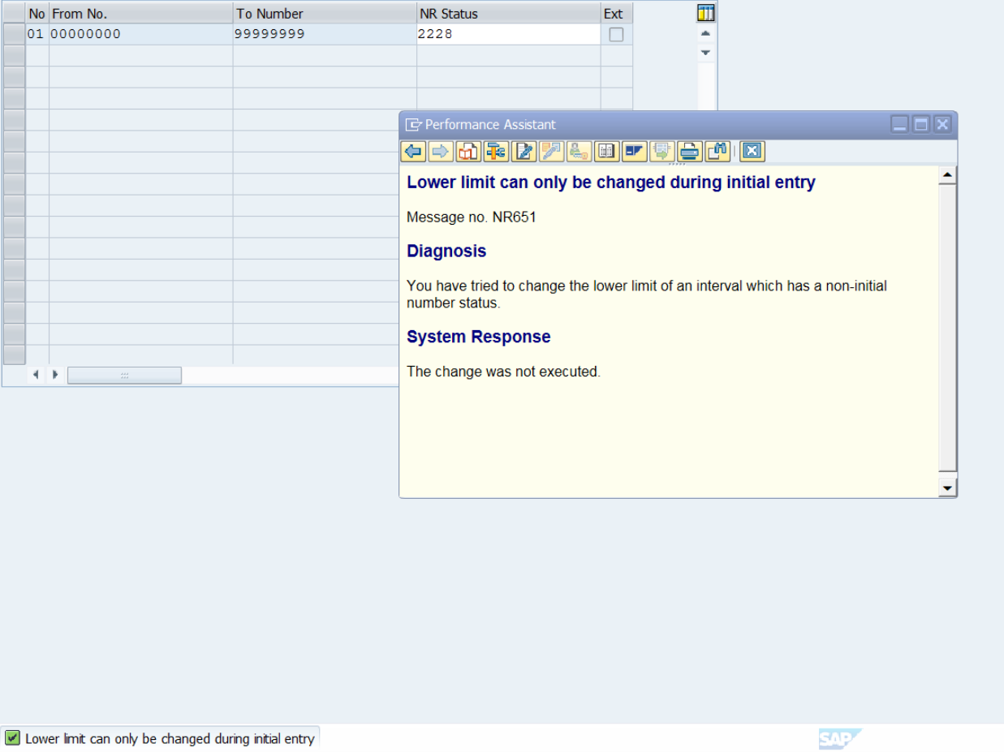This screenshot has width=1004, height=752.
Task: Click the NR Status column header
Action: [x=509, y=14]
